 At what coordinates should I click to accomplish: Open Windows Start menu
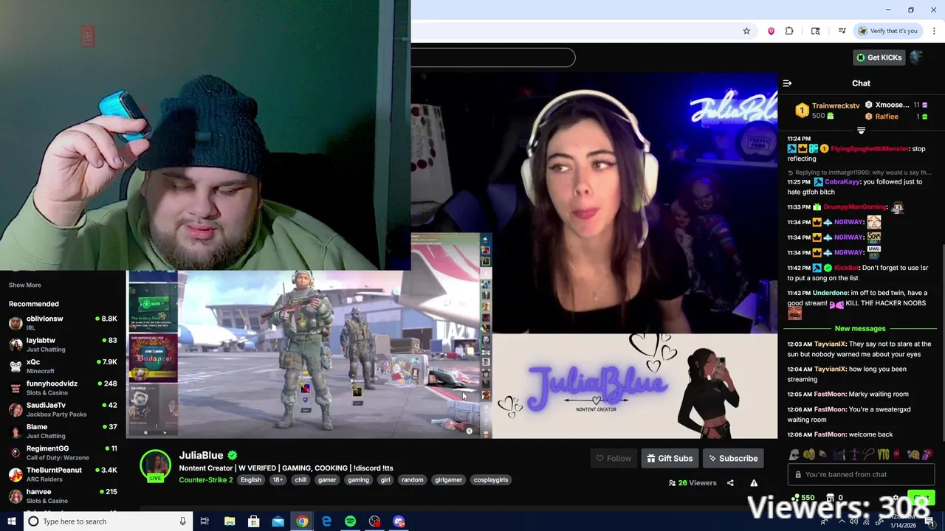click(x=11, y=521)
